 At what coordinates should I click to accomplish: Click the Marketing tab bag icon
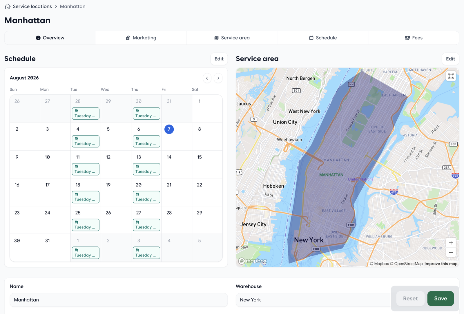point(128,38)
